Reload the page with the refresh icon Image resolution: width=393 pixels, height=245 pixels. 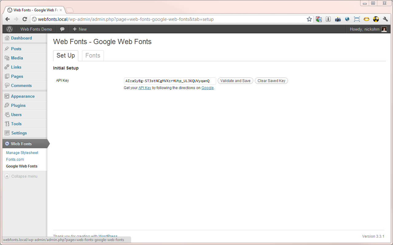pyautogui.click(x=25, y=19)
